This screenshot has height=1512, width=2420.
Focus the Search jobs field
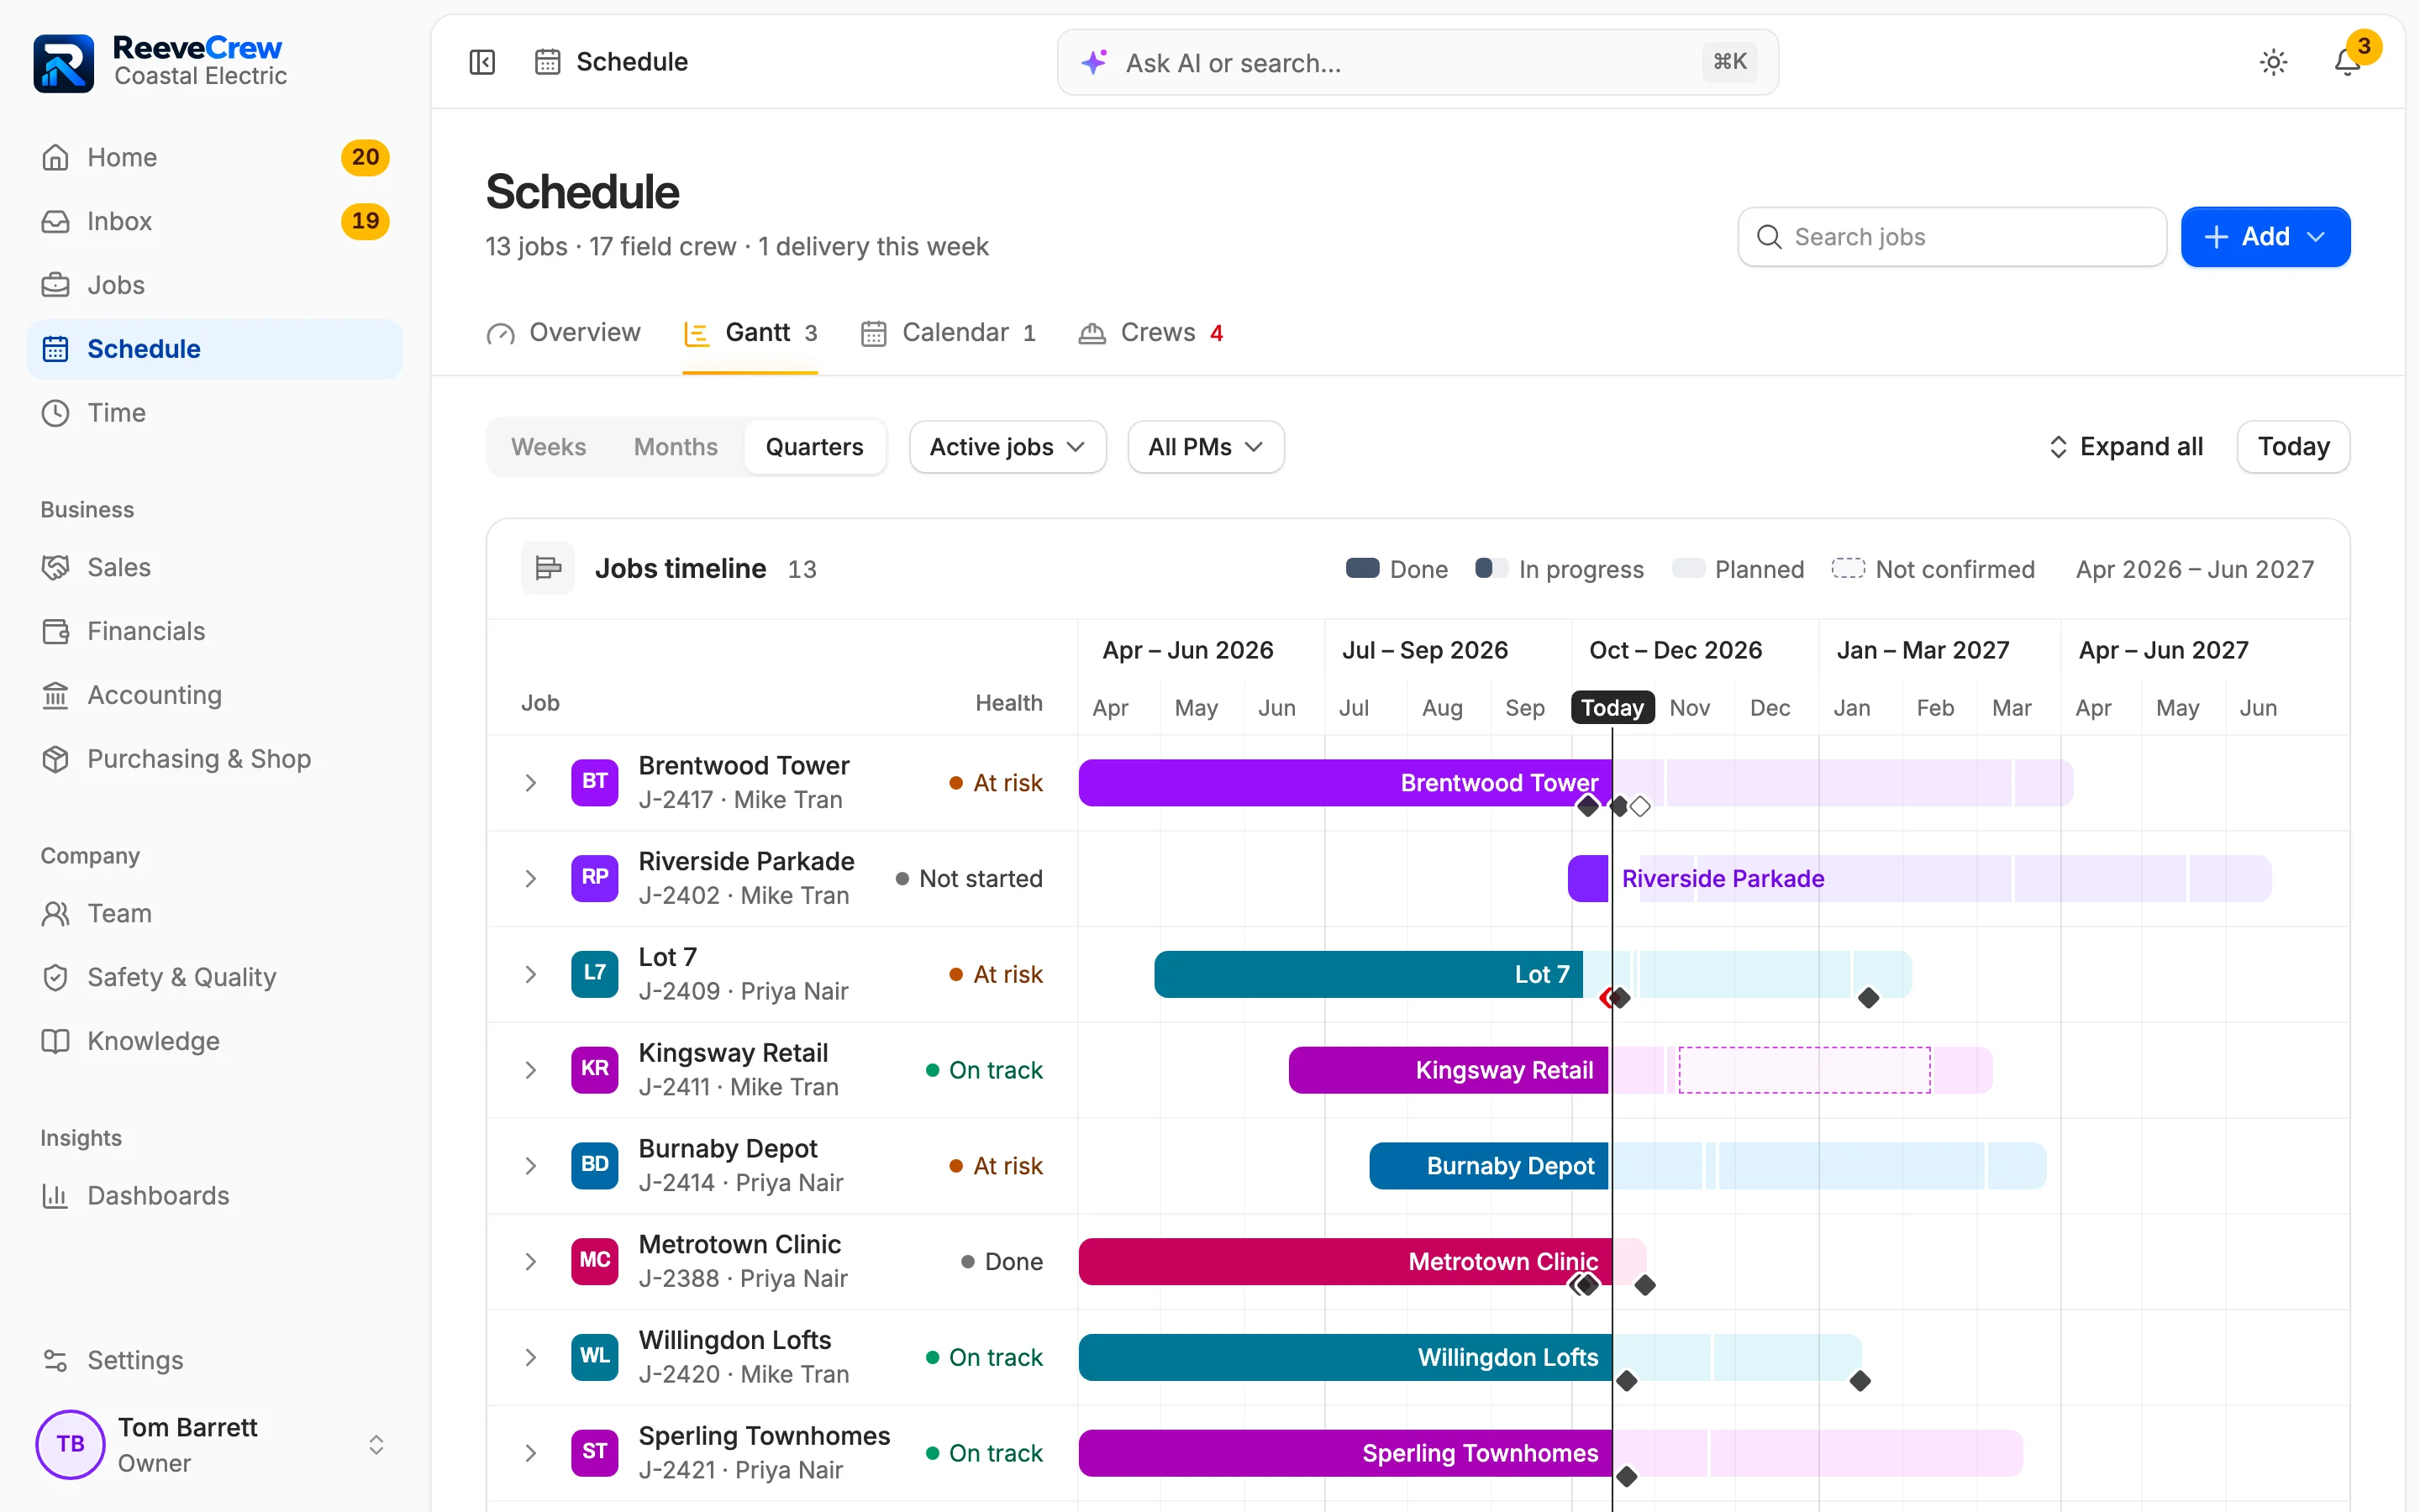click(x=1951, y=237)
